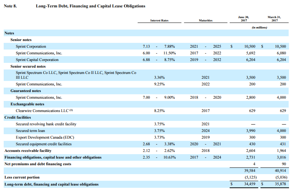Click the '2,604' amount
This screenshot has width=292, height=190.
pos(251,151)
